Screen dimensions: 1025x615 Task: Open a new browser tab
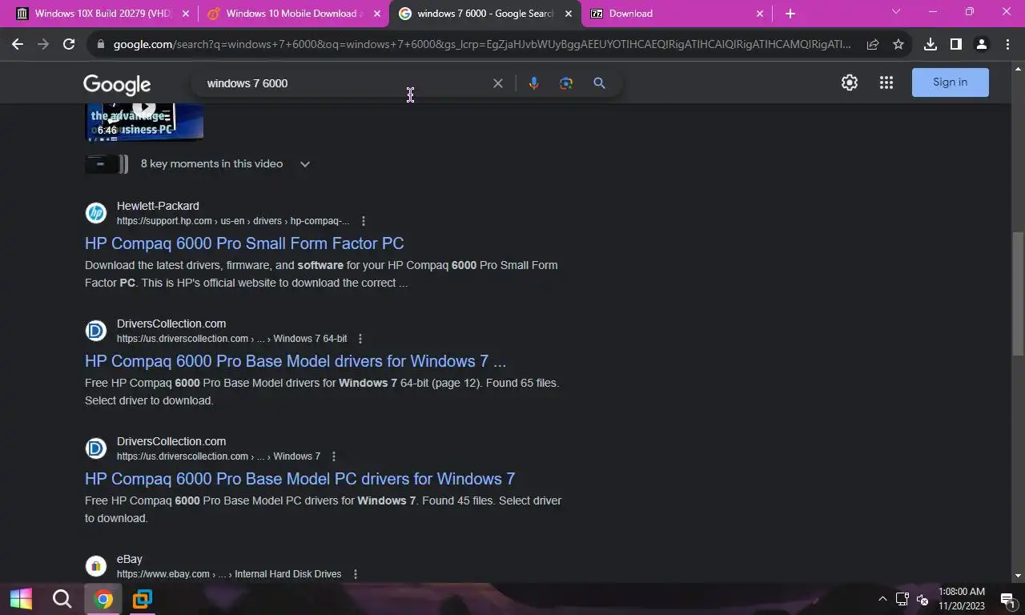point(790,14)
